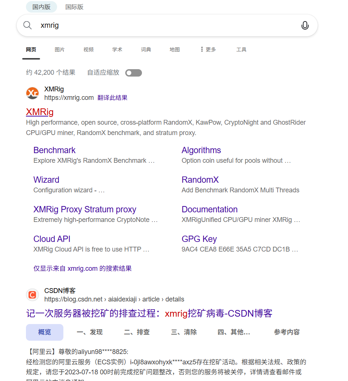Select the 学术 search tab
The image size is (348, 381).
(117, 50)
